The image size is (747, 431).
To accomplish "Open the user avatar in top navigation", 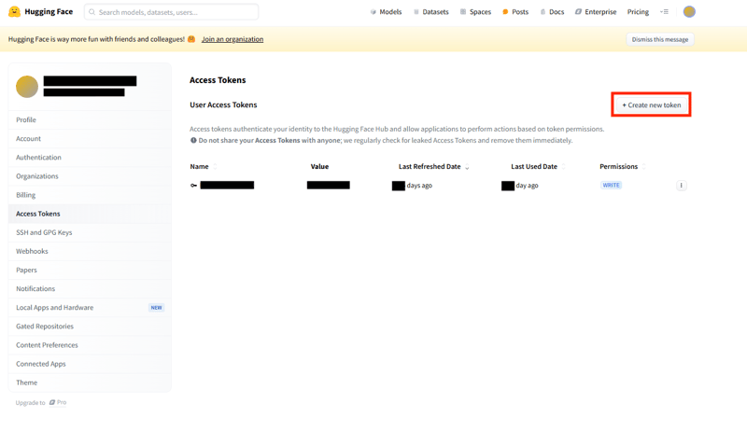I will click(x=689, y=12).
